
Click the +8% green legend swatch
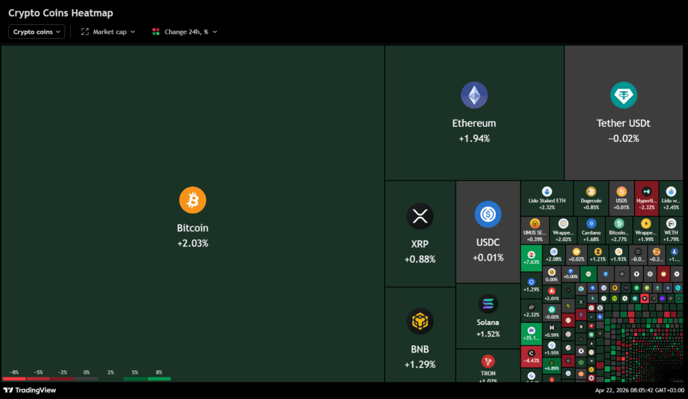click(159, 379)
